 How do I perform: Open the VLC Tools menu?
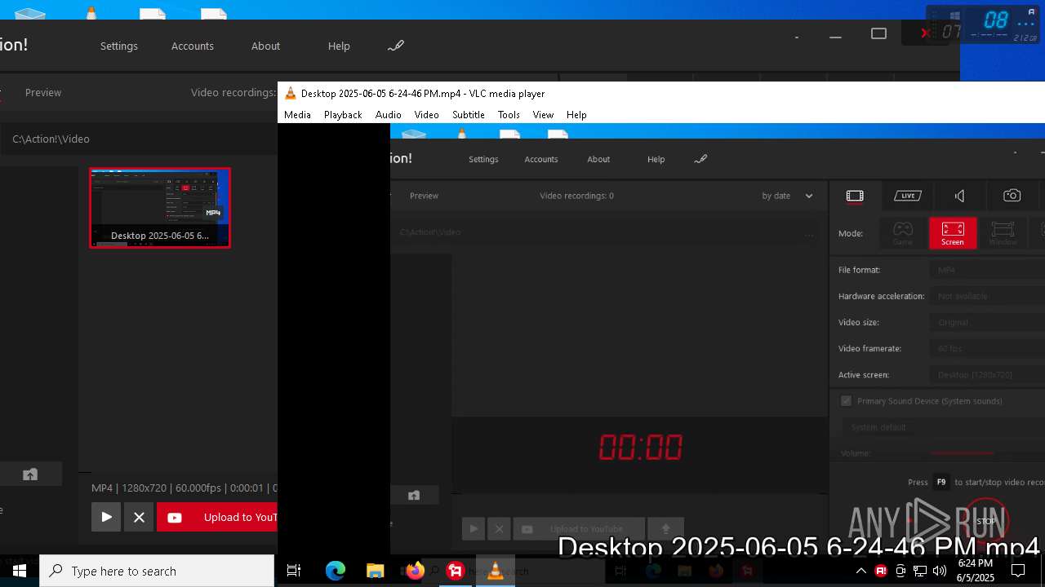pos(509,115)
